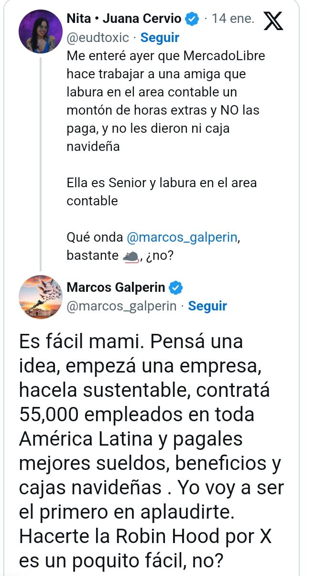Follow @eudtoxic using the Seguir link

pyautogui.click(x=160, y=37)
